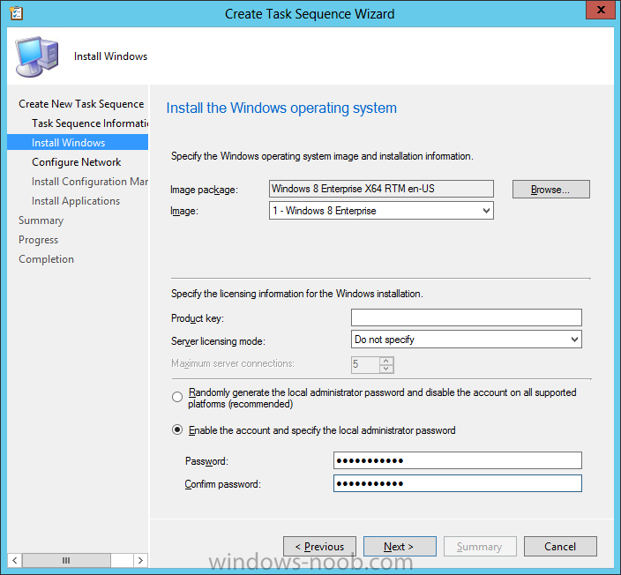Click the Previous button

click(319, 547)
